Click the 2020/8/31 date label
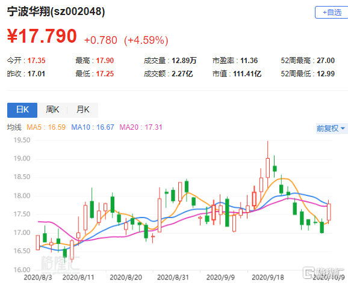This screenshot has height=283, width=348. pos(173,278)
